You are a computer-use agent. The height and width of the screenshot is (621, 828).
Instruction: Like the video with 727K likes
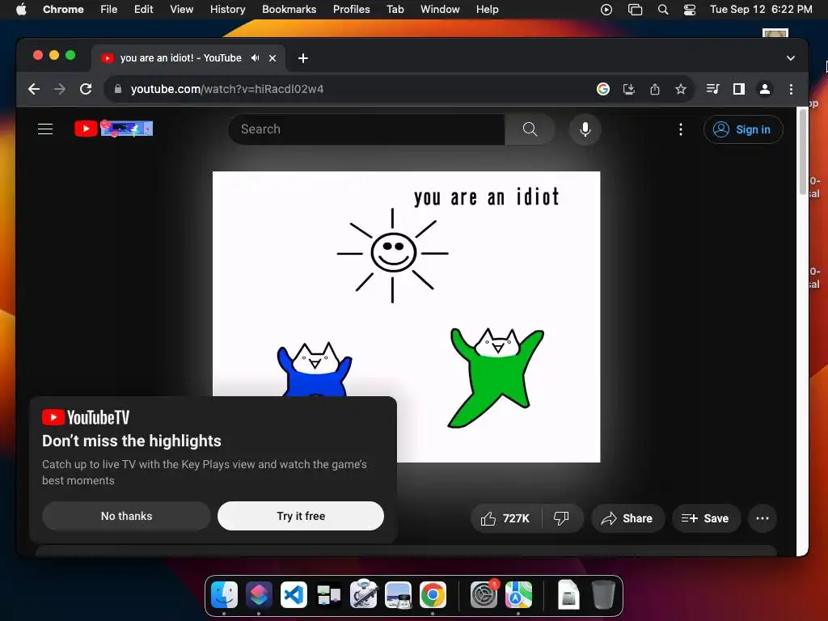[505, 518]
